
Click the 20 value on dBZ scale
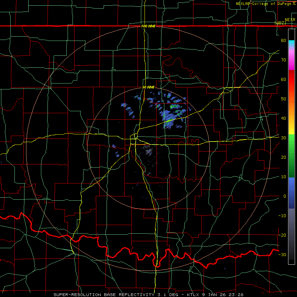[x=283, y=157]
